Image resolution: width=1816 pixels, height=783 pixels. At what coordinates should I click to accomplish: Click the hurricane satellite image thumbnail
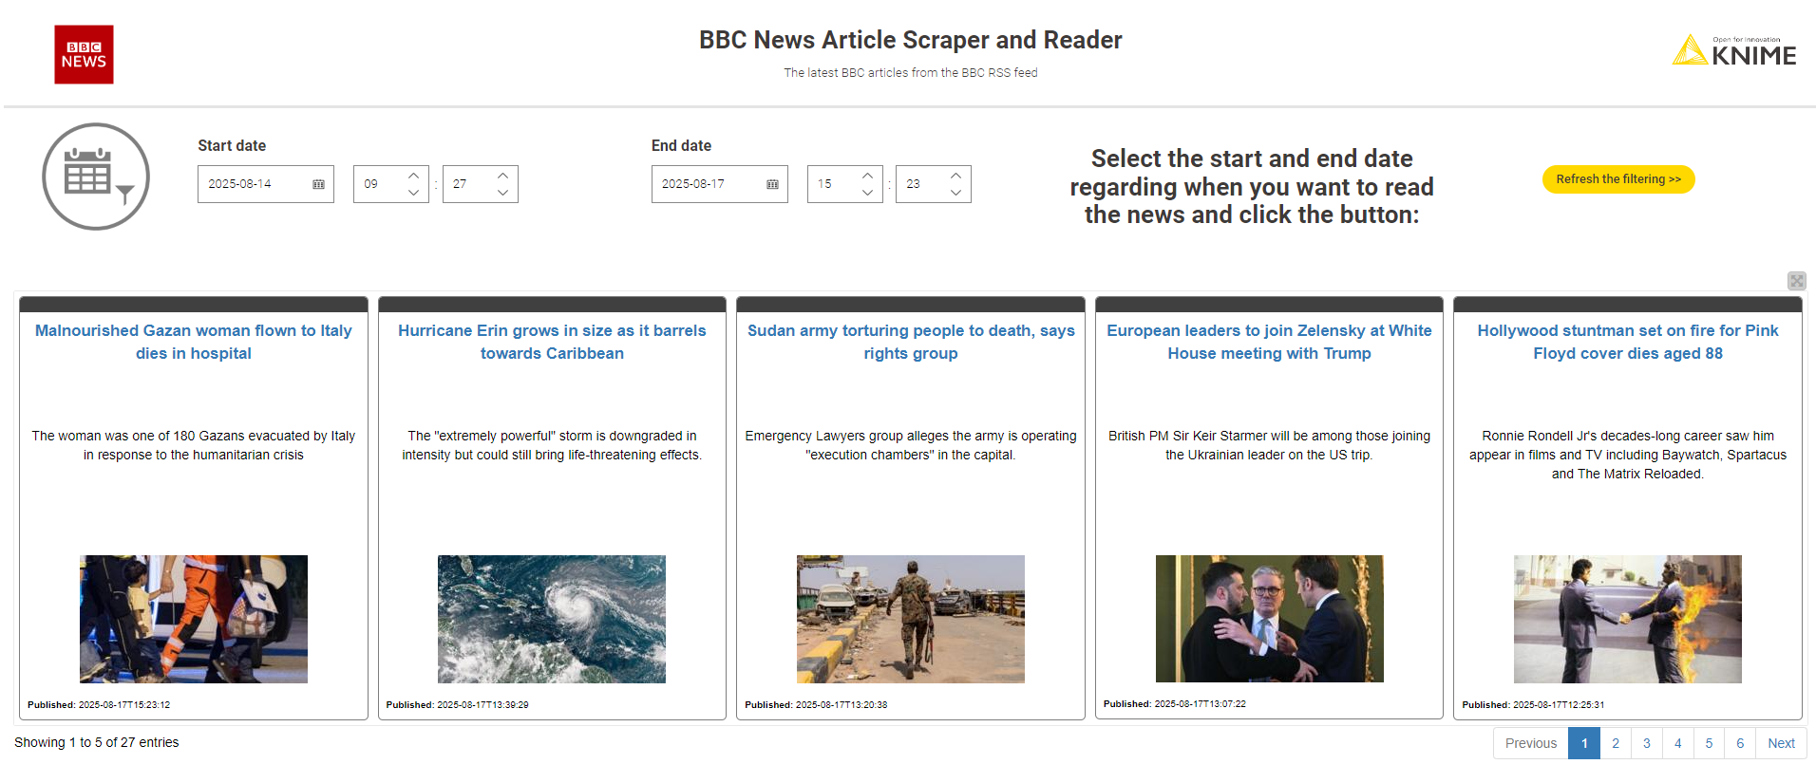point(552,619)
